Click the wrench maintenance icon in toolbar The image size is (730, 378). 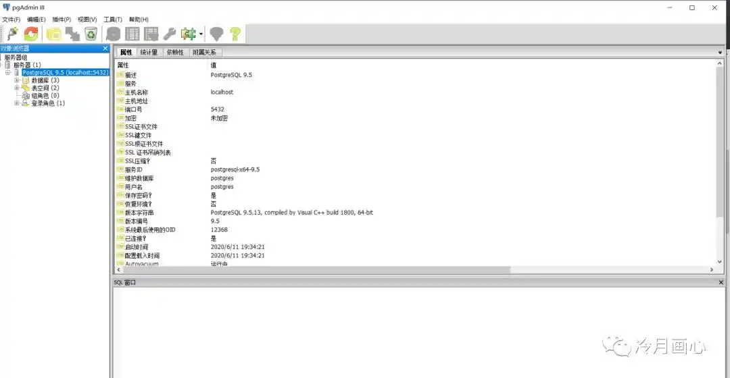tap(170, 34)
